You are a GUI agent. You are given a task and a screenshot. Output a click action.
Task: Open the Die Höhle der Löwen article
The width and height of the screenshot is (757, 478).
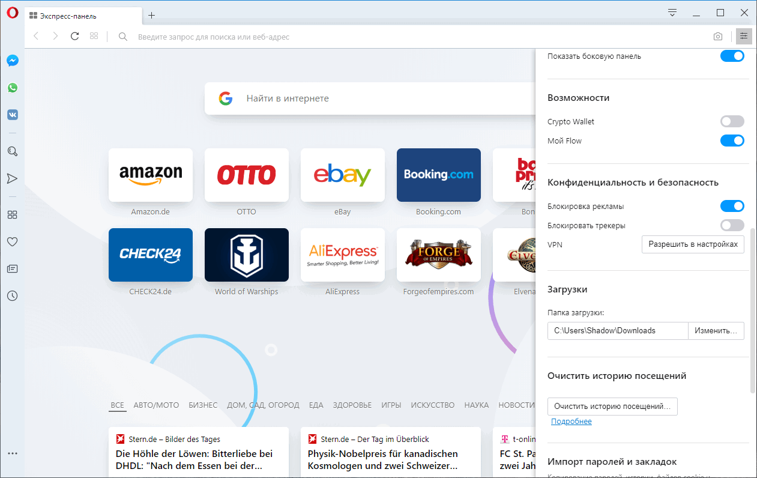pos(199,452)
